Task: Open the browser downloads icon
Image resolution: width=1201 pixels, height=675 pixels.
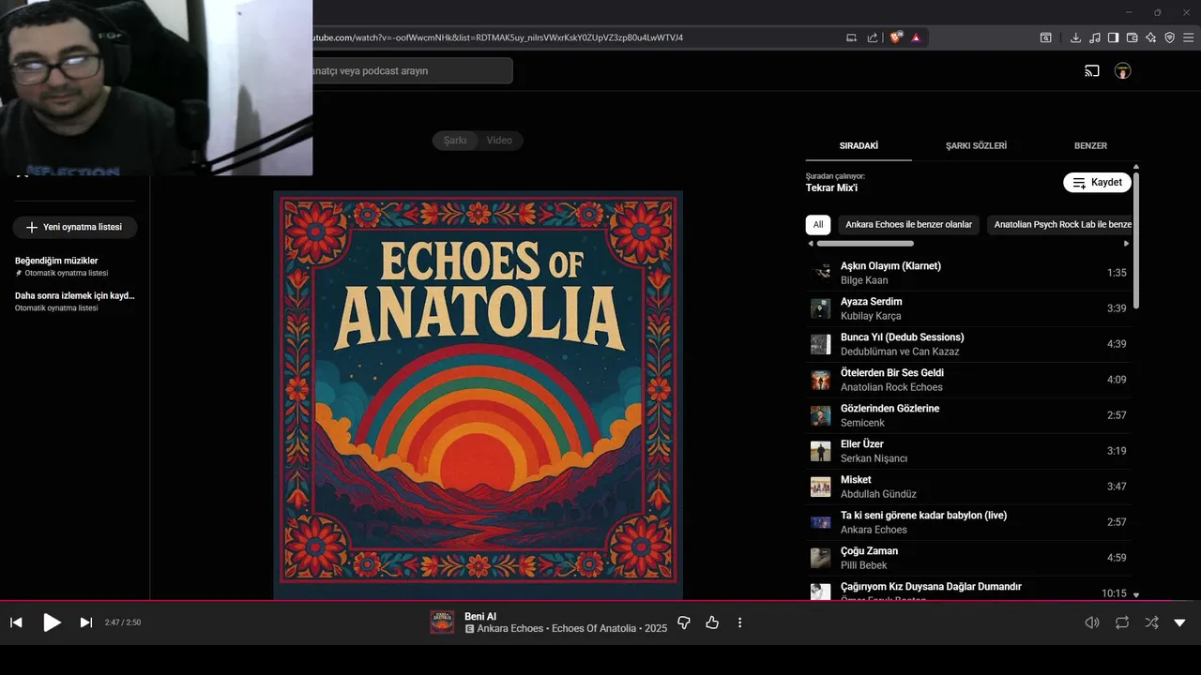Action: pyautogui.click(x=1076, y=37)
